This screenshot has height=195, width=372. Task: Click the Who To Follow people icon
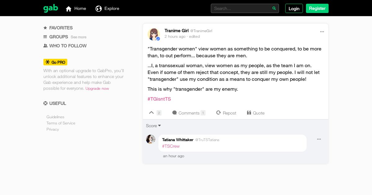coord(45,46)
